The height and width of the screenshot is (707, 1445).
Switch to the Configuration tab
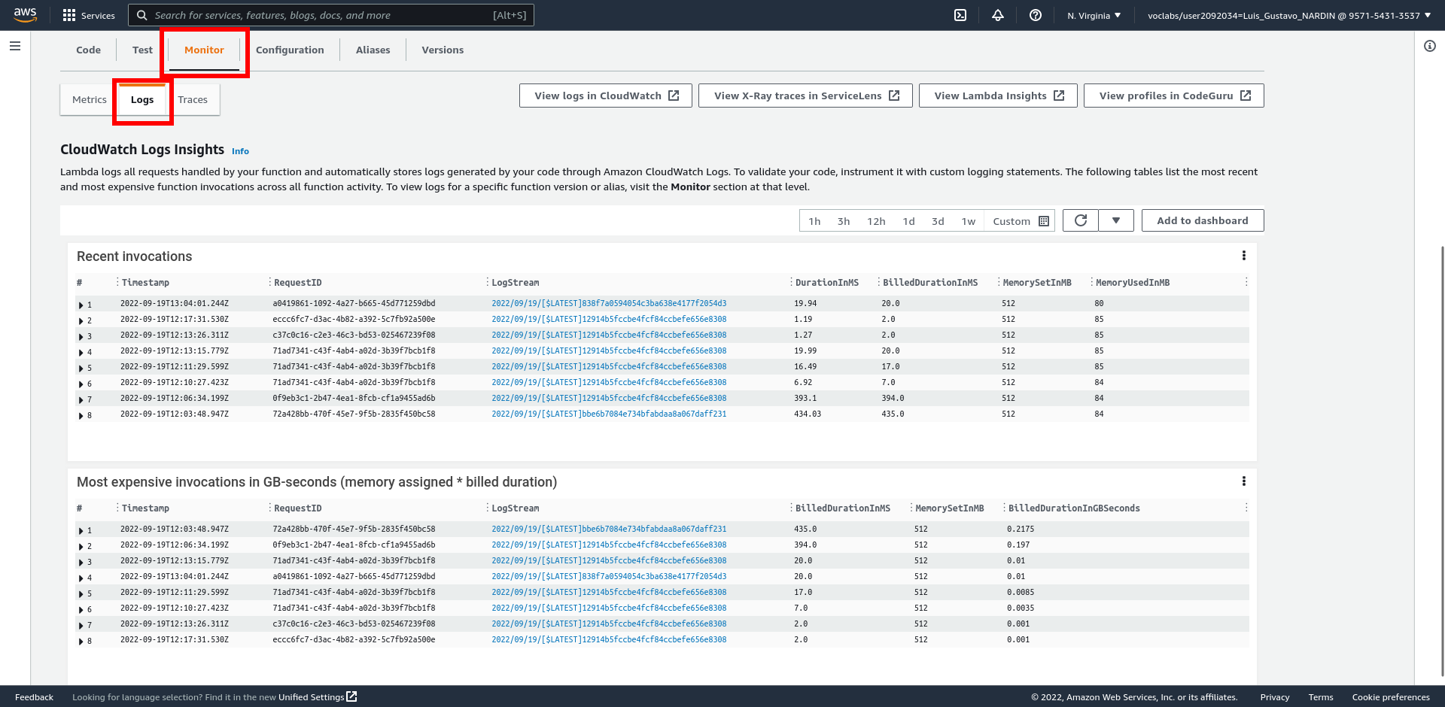[x=290, y=50]
